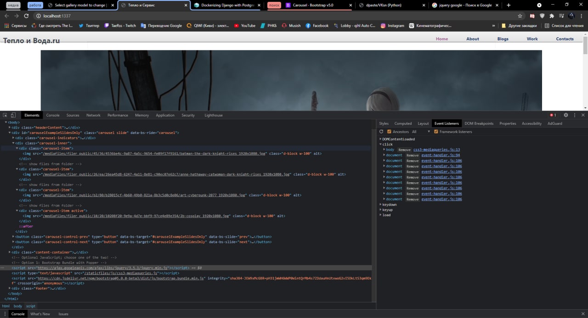Image resolution: width=588 pixels, height=318 pixels.
Task: Uncheck the Ancestors checkbox
Action: [389, 132]
